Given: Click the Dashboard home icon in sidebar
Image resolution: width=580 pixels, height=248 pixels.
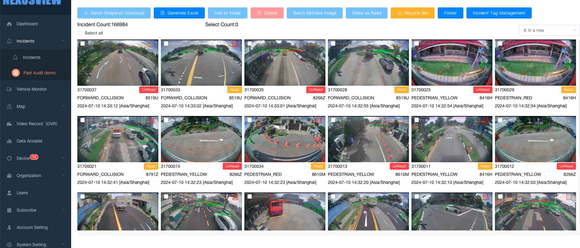Looking at the screenshot, I should click(9, 24).
